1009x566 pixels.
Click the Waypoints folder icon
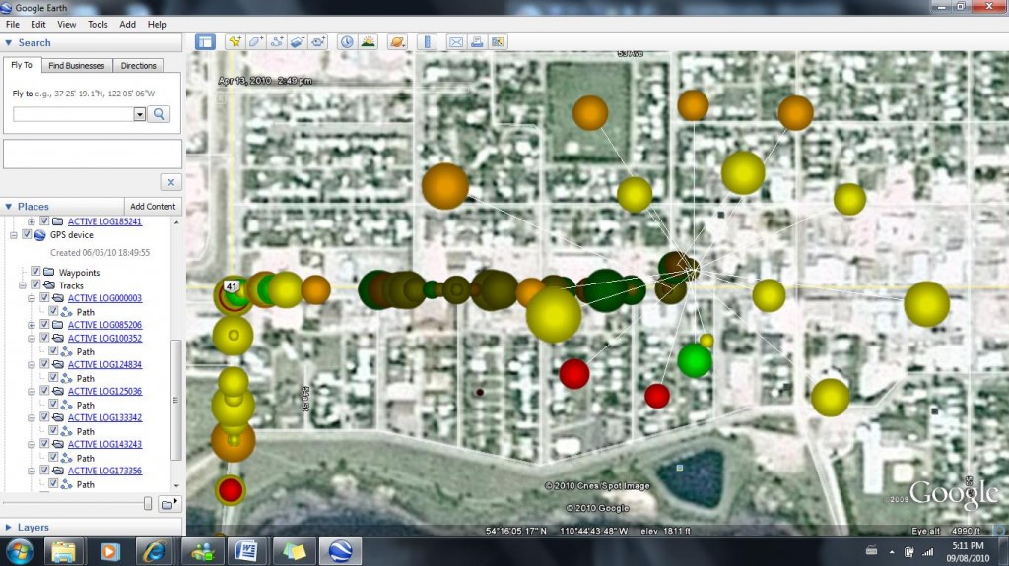49,272
